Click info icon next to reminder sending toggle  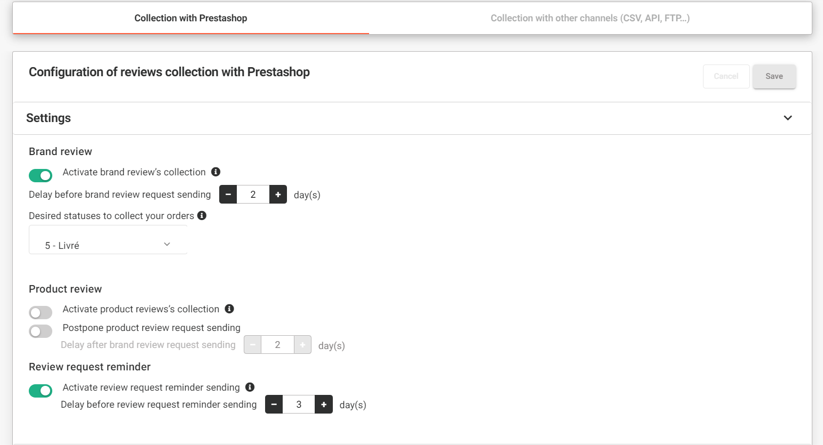pos(250,387)
